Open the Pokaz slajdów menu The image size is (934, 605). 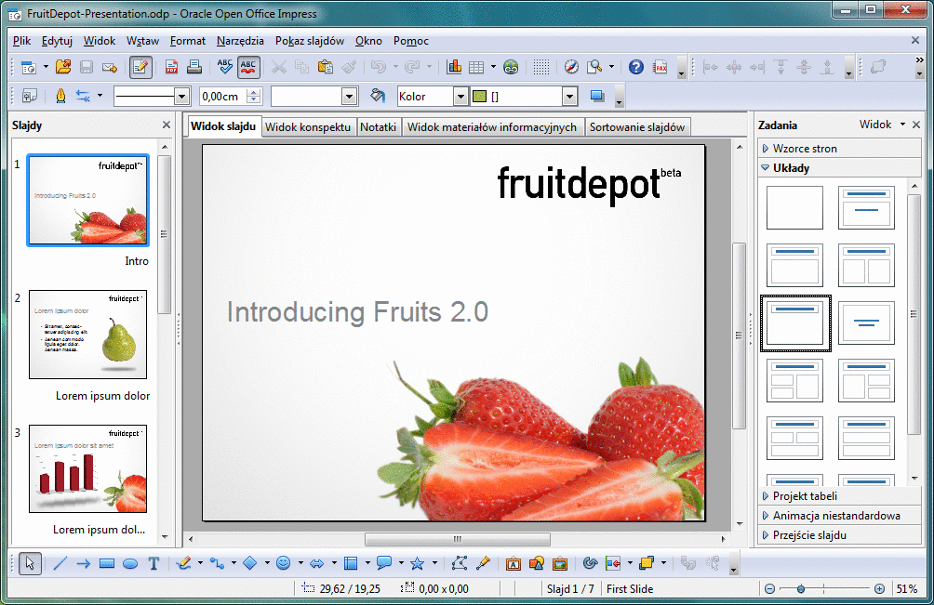pos(310,41)
